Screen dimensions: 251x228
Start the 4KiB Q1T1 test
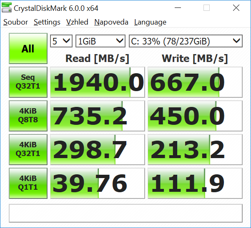point(28,182)
